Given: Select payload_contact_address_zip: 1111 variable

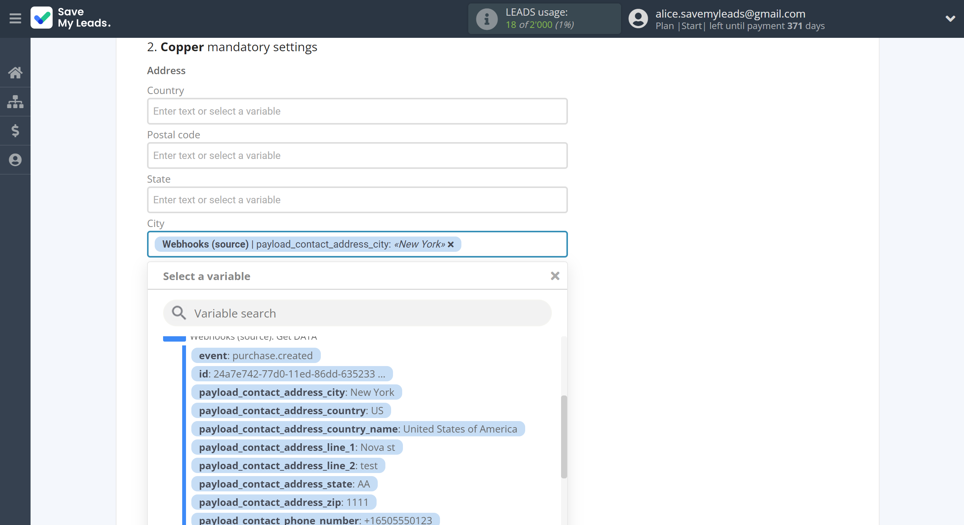Looking at the screenshot, I should [x=283, y=502].
